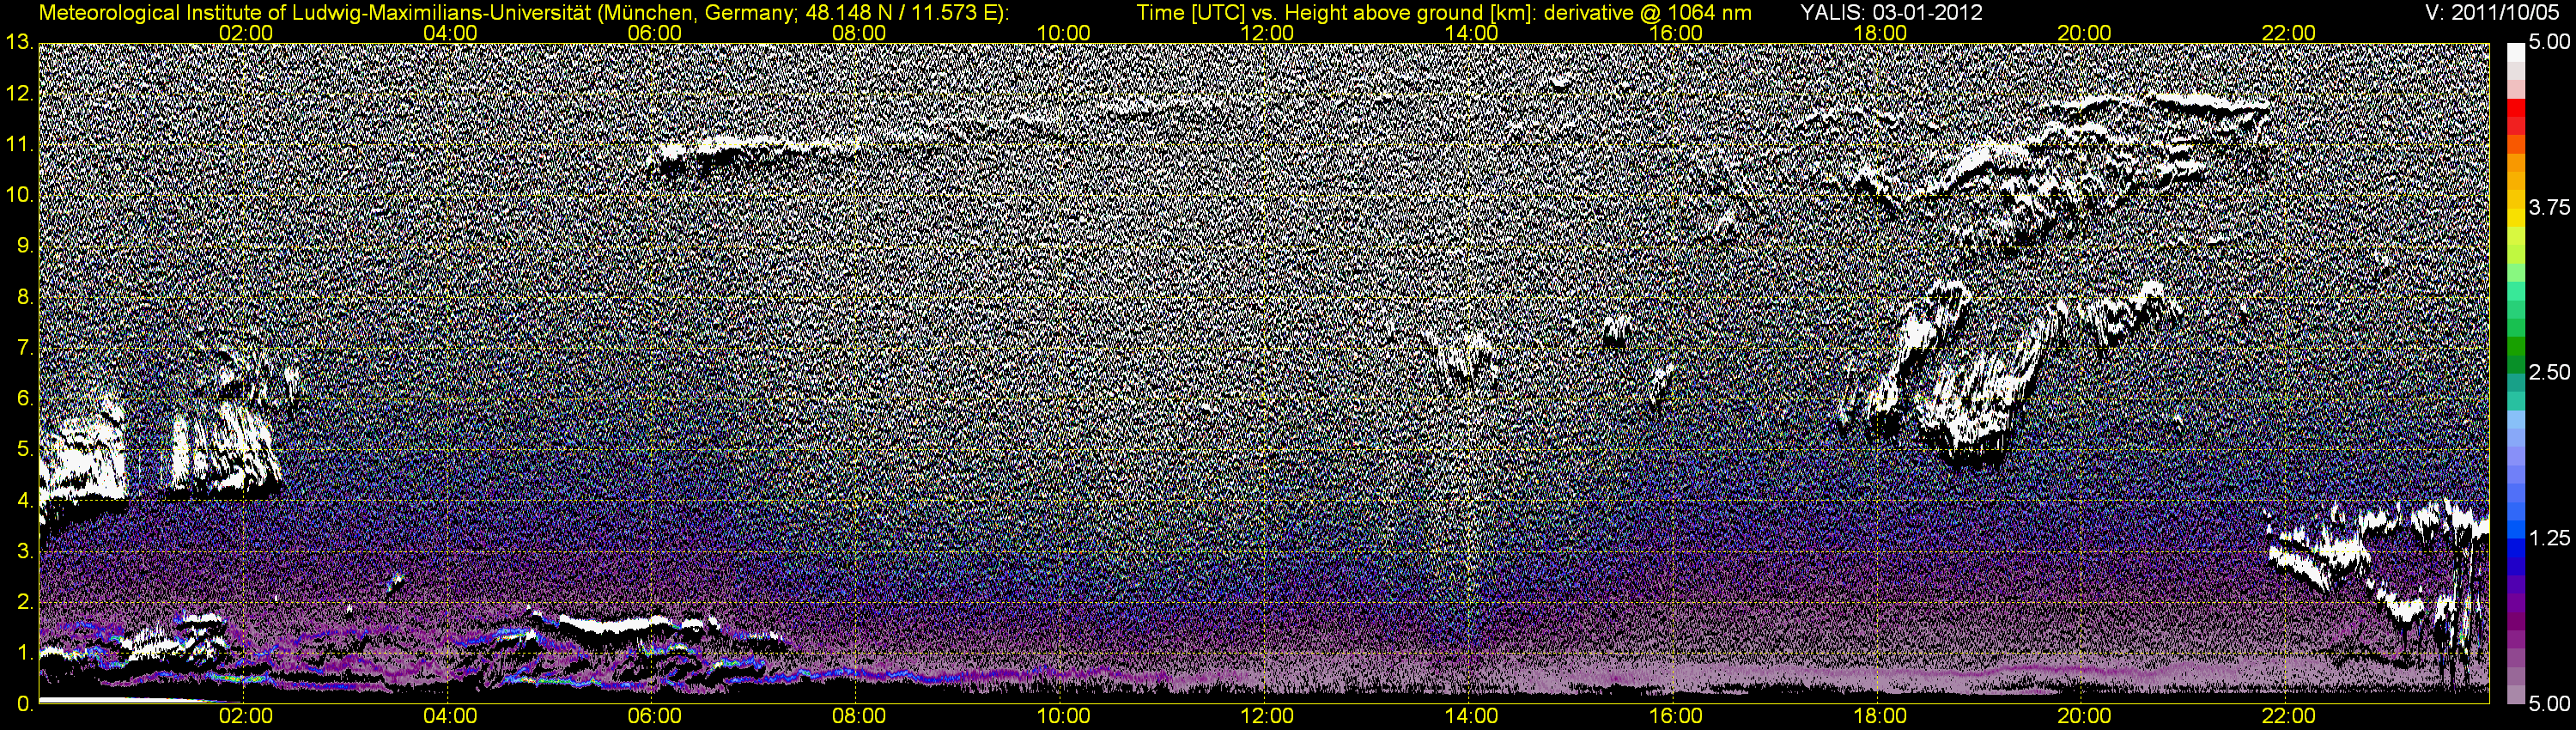Click the 7 km height axis label
This screenshot has width=2576, height=730.
25,348
